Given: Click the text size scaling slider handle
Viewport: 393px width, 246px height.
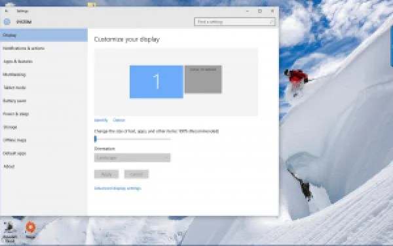Looking at the screenshot, I should pos(96,139).
